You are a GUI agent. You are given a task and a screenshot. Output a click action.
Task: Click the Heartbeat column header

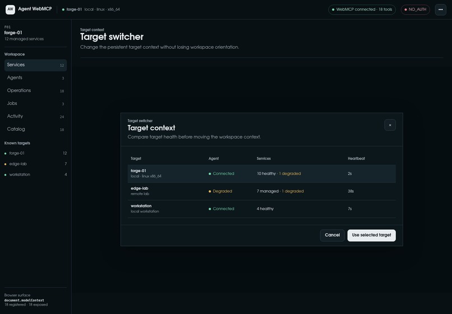point(356,159)
